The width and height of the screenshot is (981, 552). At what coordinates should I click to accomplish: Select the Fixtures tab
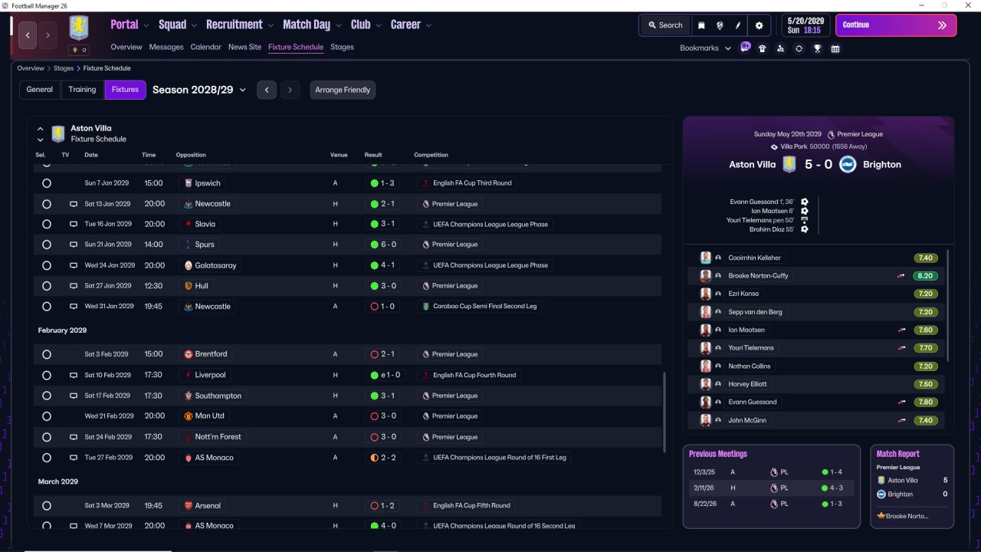(125, 90)
